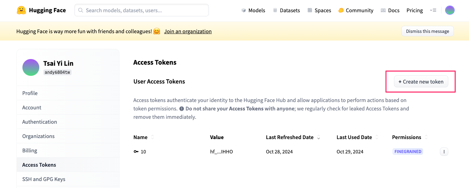The height and width of the screenshot is (188, 469).
Task: Open the Billing settings tab
Action: click(30, 151)
